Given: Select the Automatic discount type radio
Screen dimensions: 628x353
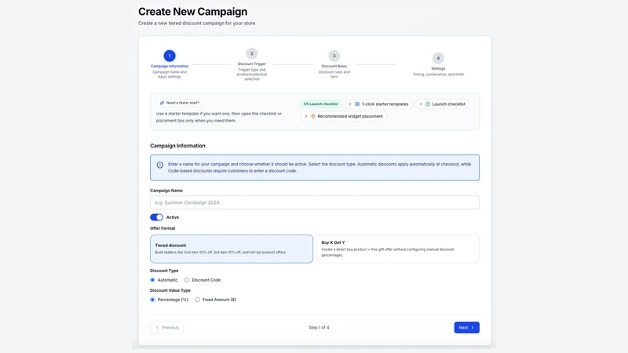Looking at the screenshot, I should pos(152,280).
